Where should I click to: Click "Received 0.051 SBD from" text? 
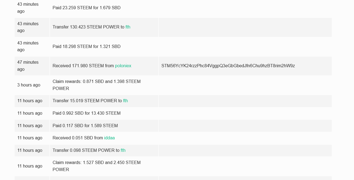click(x=78, y=138)
